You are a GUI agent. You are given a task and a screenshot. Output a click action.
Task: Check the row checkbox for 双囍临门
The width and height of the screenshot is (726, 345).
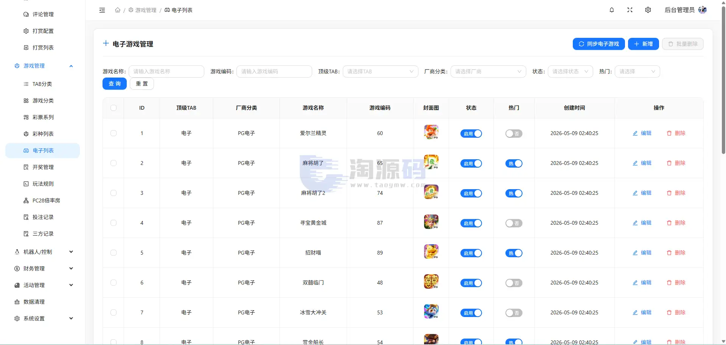(x=113, y=283)
